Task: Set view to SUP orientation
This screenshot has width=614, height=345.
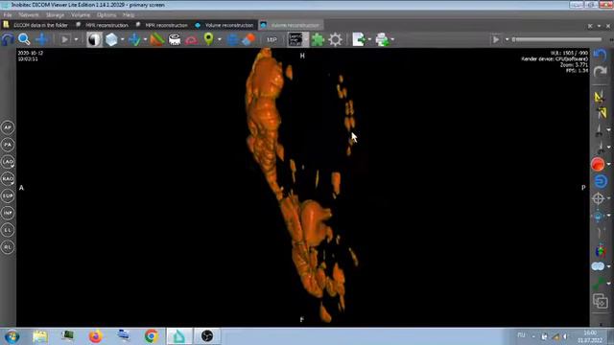Action: click(x=8, y=195)
